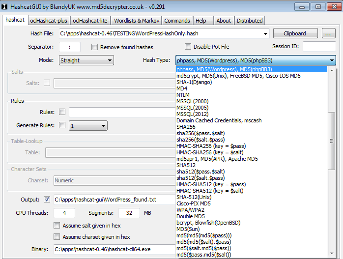Screen dimensions: 343x259
Task: Select MSSQL(2005) hash type
Action: point(252,108)
